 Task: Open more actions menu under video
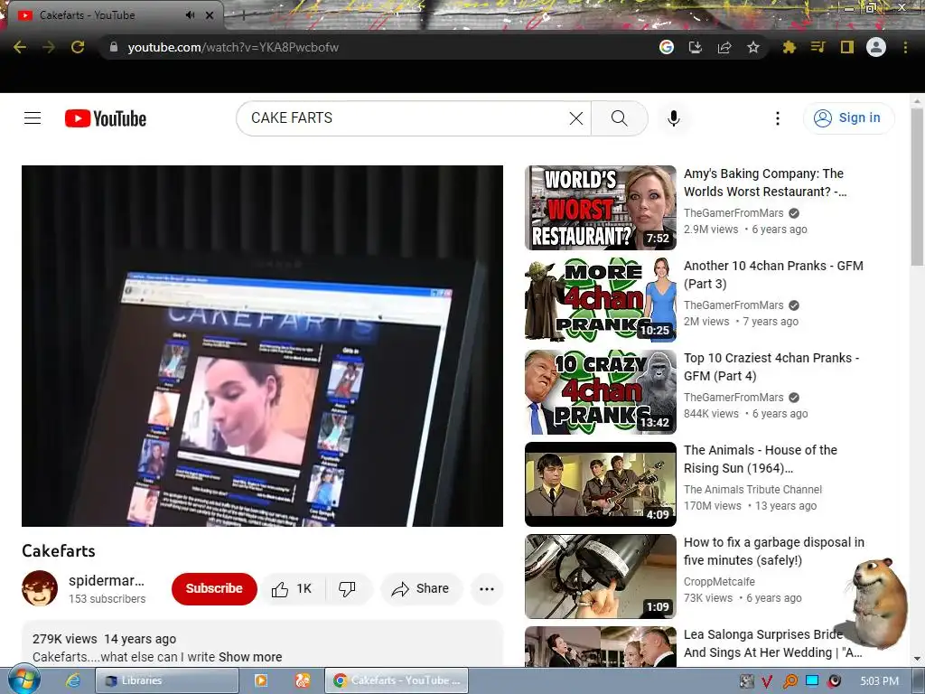[487, 588]
